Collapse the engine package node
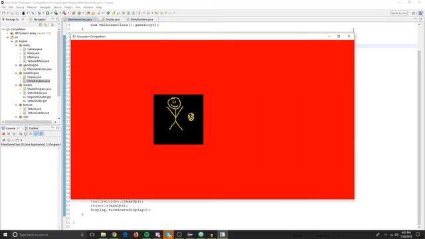This screenshot has width=425, height=239. coord(12,41)
